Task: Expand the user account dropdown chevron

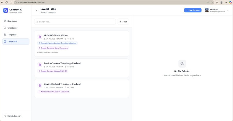Action: click(227, 10)
